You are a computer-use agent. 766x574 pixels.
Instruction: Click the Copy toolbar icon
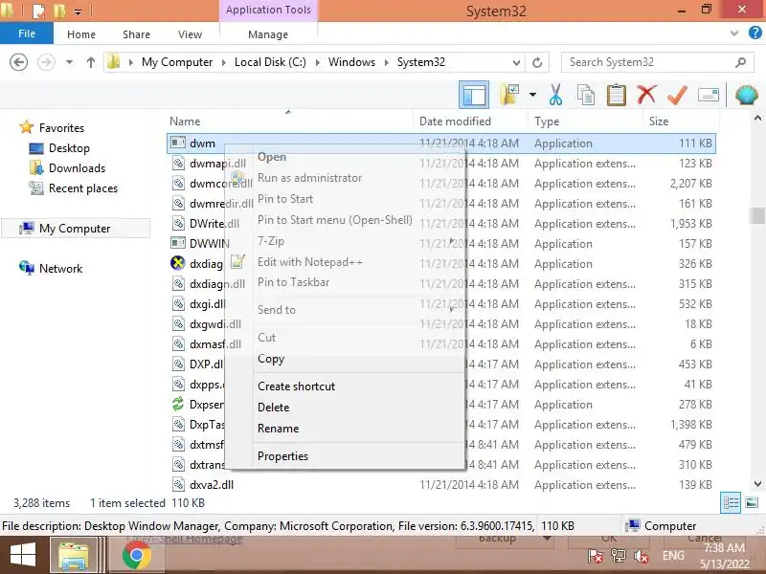586,95
